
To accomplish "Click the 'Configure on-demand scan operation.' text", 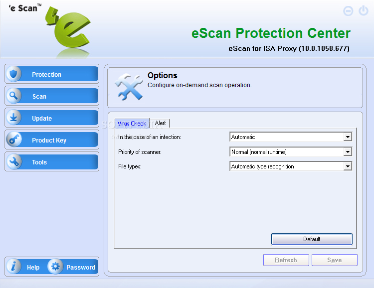I will [199, 85].
